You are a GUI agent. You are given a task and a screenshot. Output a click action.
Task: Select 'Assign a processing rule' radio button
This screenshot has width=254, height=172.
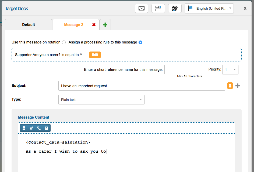click(x=140, y=42)
